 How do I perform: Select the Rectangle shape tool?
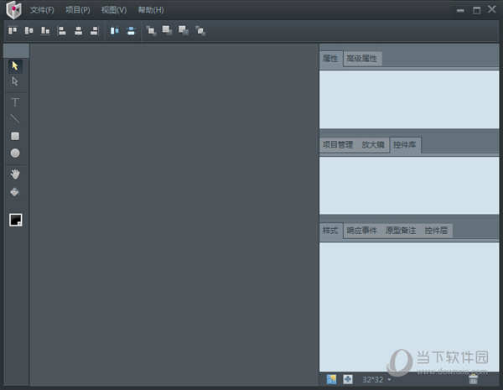15,136
